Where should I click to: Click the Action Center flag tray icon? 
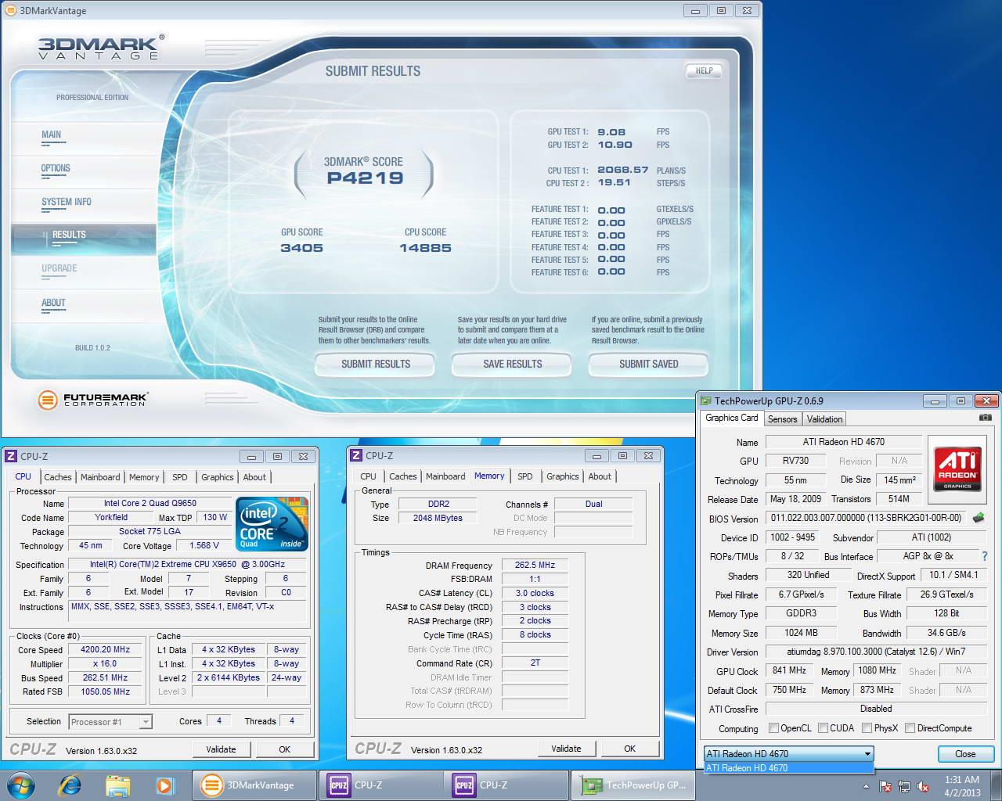point(886,786)
